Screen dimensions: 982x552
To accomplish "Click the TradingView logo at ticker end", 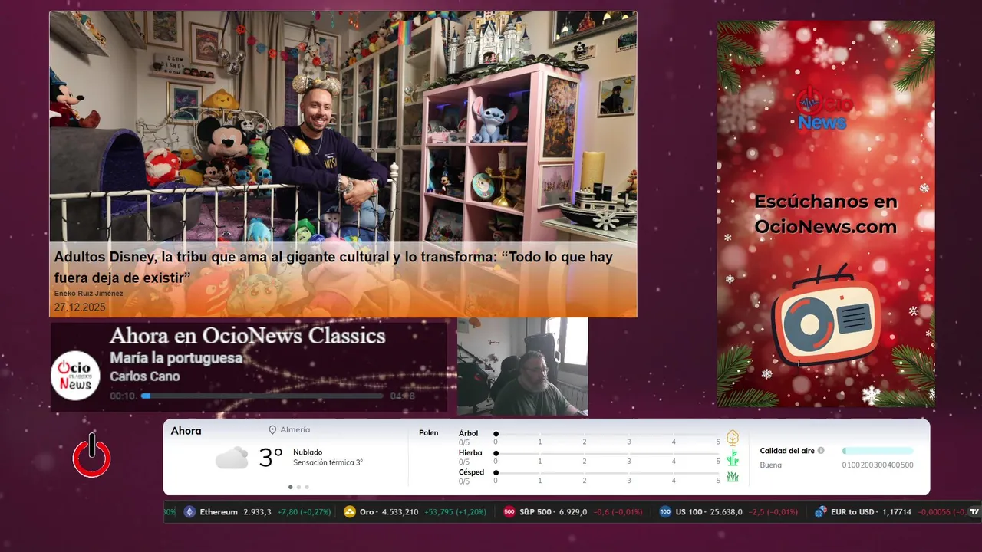I will tap(975, 511).
